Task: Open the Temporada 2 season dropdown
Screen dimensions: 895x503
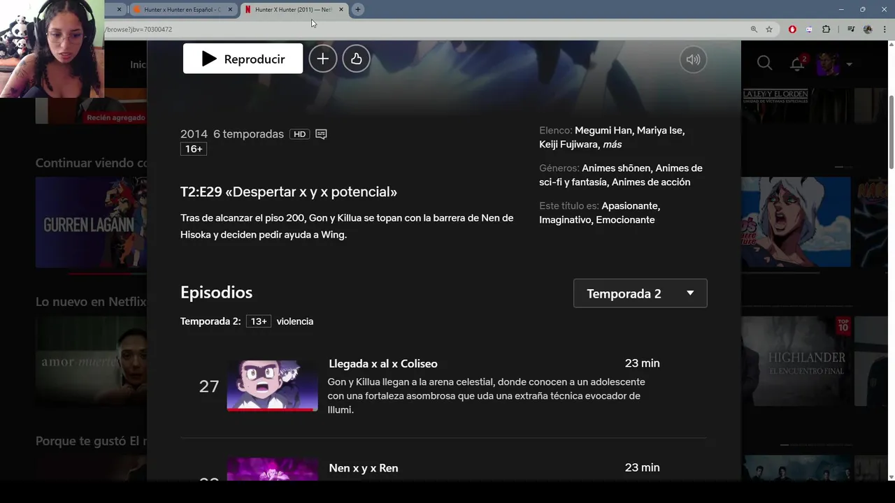Action: tap(640, 293)
